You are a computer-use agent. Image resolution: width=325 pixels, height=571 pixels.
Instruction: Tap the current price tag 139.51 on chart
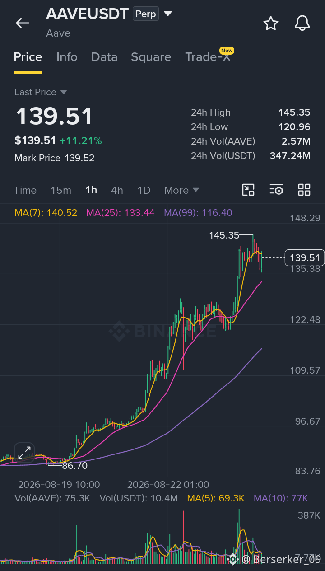pyautogui.click(x=305, y=258)
